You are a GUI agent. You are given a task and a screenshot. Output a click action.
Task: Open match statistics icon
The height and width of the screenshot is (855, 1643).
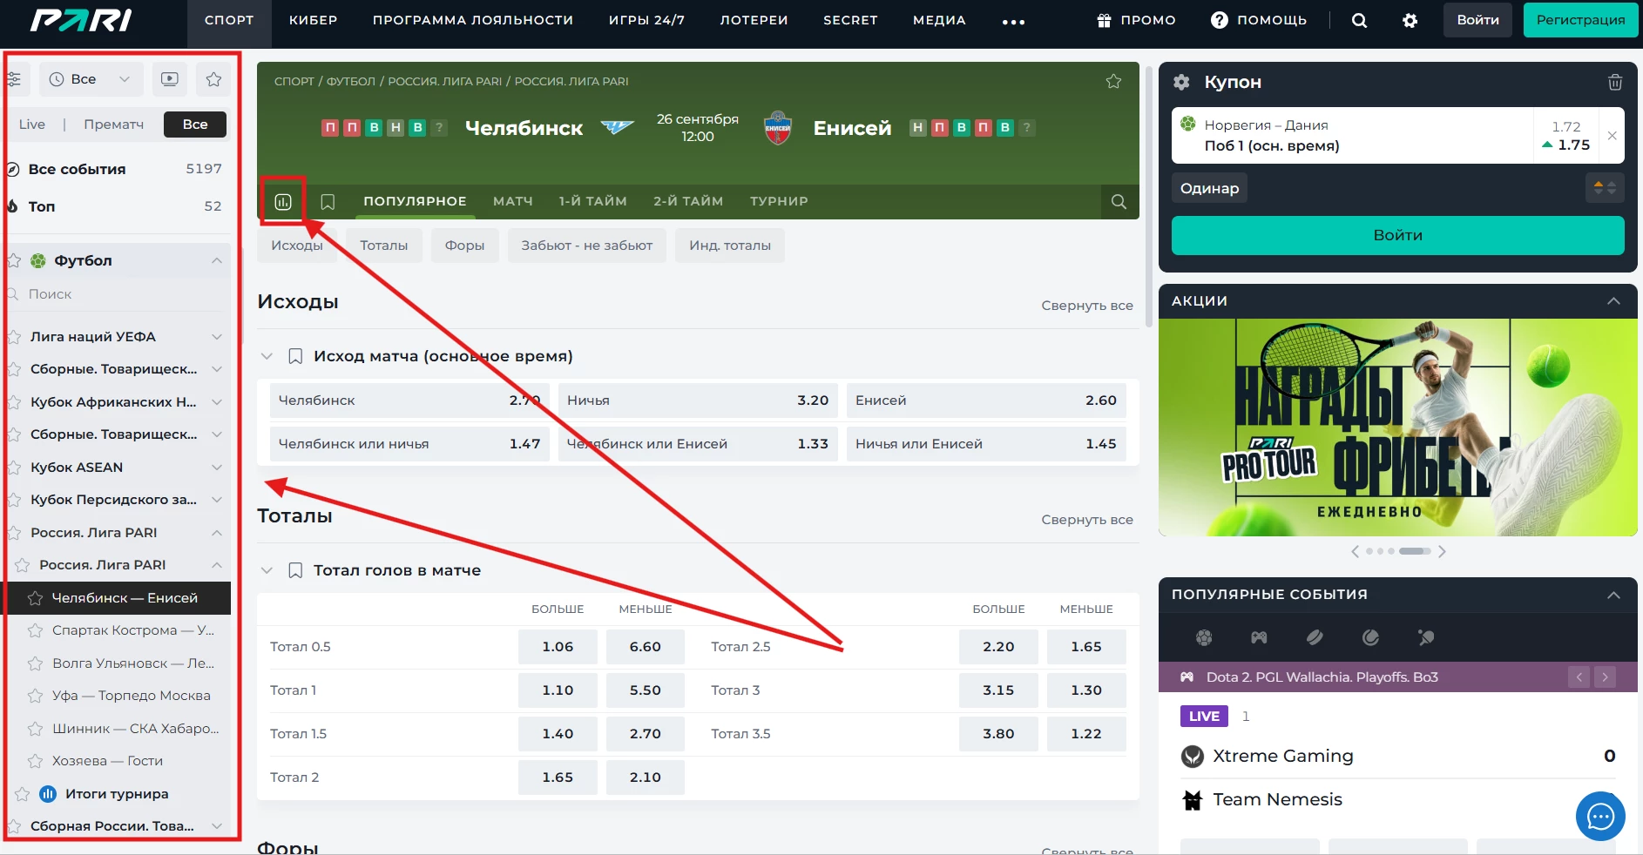[283, 202]
